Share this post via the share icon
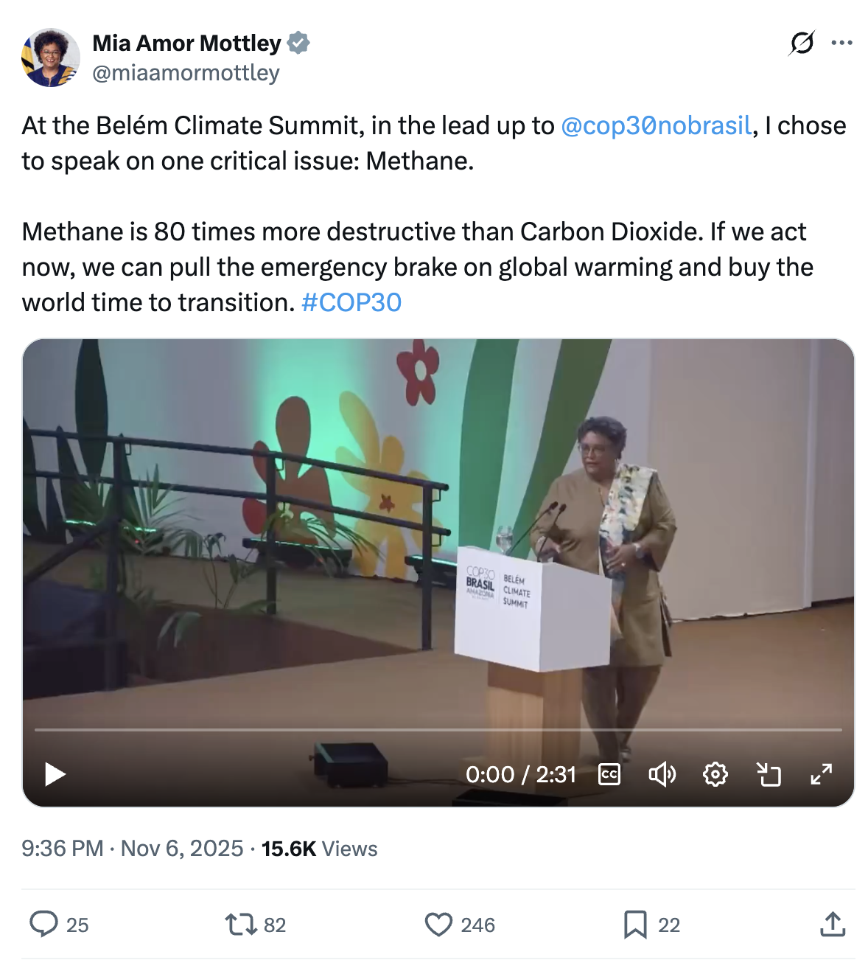This screenshot has width=868, height=960. pos(833,924)
